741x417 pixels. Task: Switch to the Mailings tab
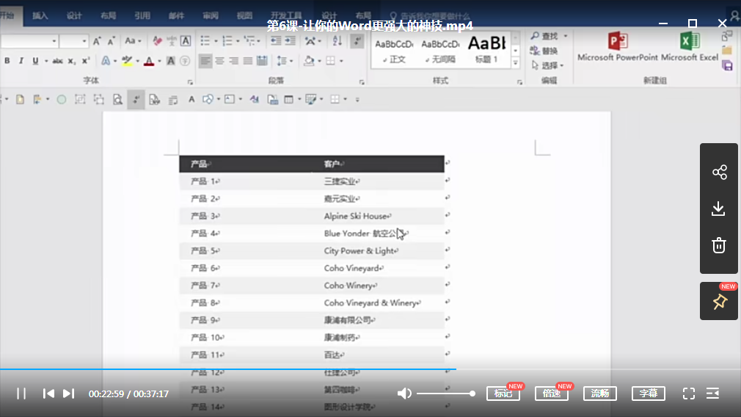coord(176,15)
